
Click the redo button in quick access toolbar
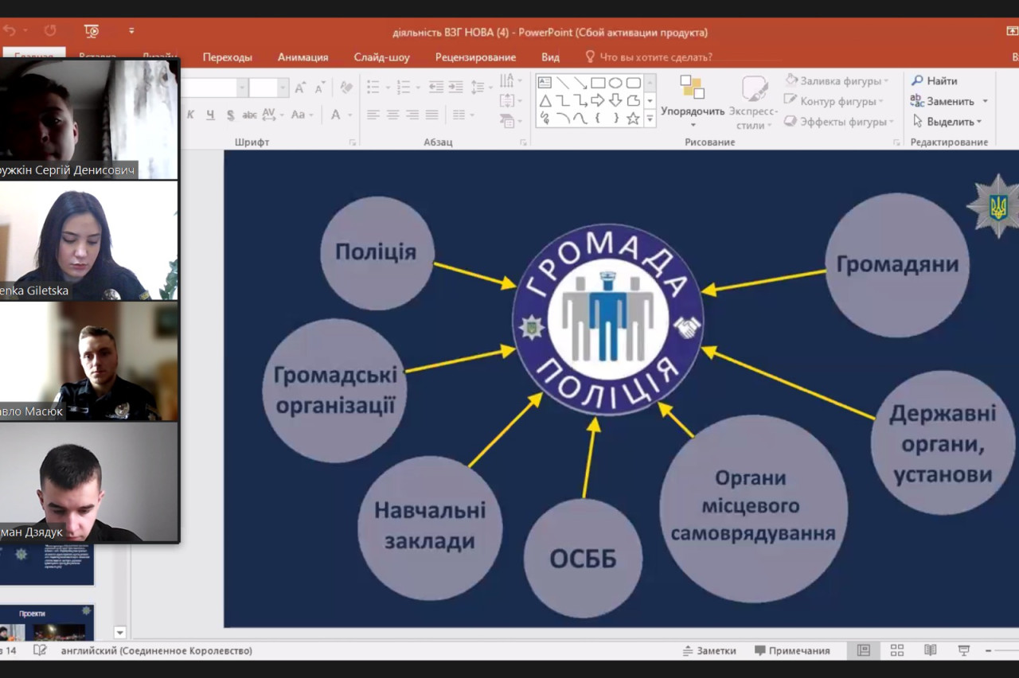coord(50,31)
